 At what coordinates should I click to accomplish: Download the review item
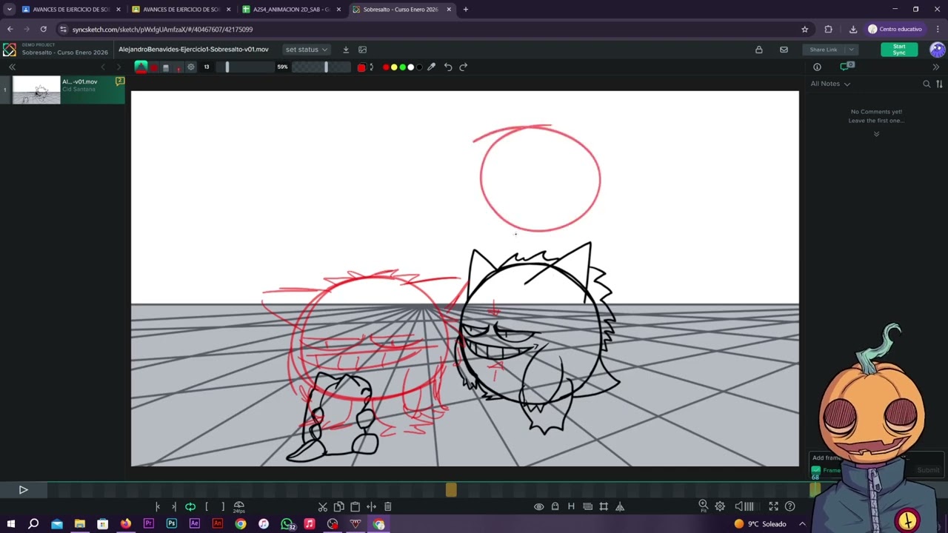tap(346, 50)
